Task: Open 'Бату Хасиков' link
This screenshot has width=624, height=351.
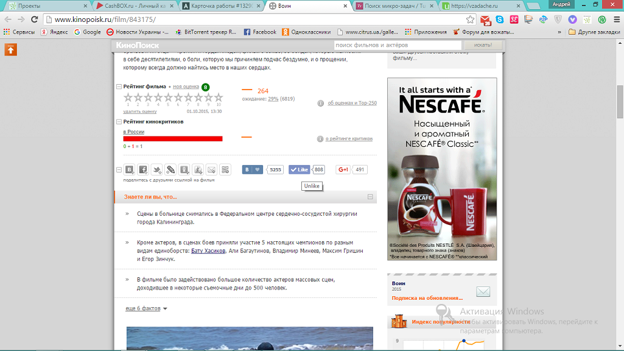Action: click(x=208, y=251)
